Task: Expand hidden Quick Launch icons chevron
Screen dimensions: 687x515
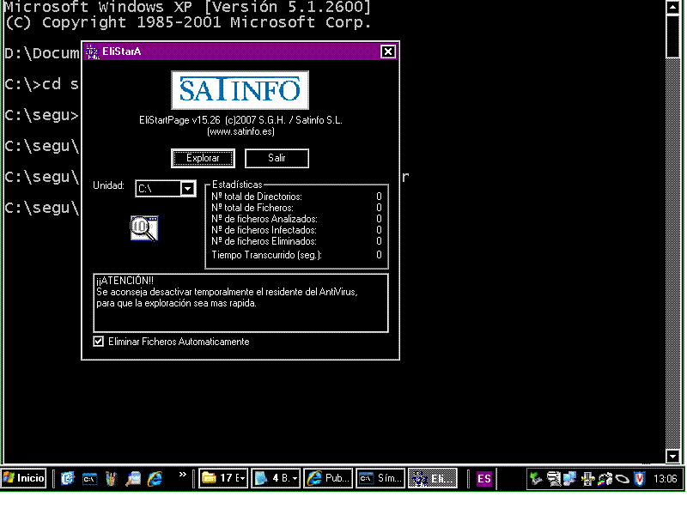Action: (182, 475)
